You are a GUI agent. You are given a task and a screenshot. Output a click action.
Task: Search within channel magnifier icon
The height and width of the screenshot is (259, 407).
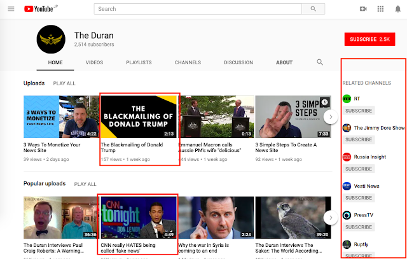pyautogui.click(x=320, y=62)
